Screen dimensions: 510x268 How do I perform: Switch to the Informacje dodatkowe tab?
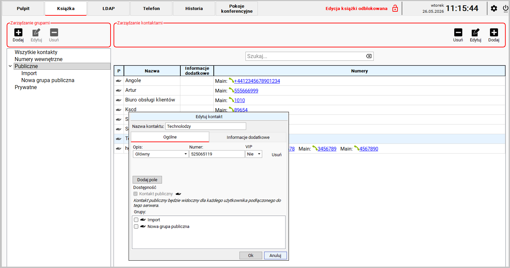(x=248, y=137)
